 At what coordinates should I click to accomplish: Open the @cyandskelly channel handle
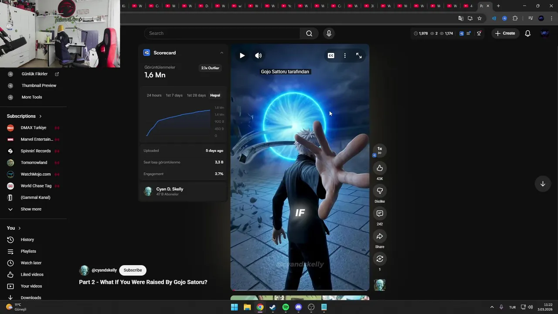tap(104, 270)
